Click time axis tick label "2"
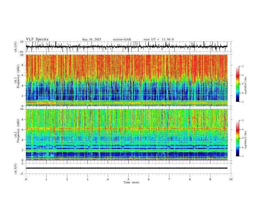The height and width of the screenshot is (201, 260). (67, 179)
